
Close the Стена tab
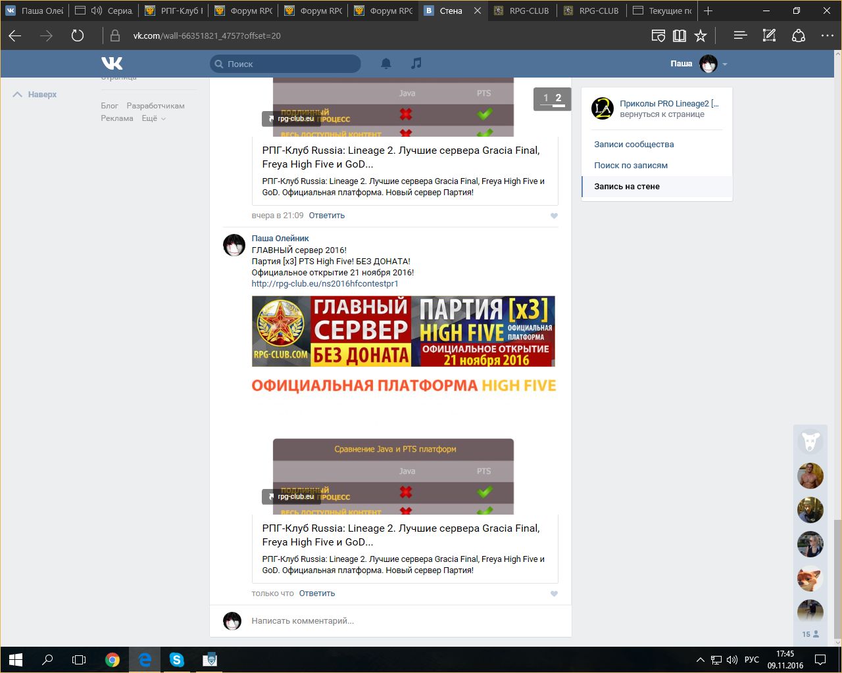[x=478, y=11]
